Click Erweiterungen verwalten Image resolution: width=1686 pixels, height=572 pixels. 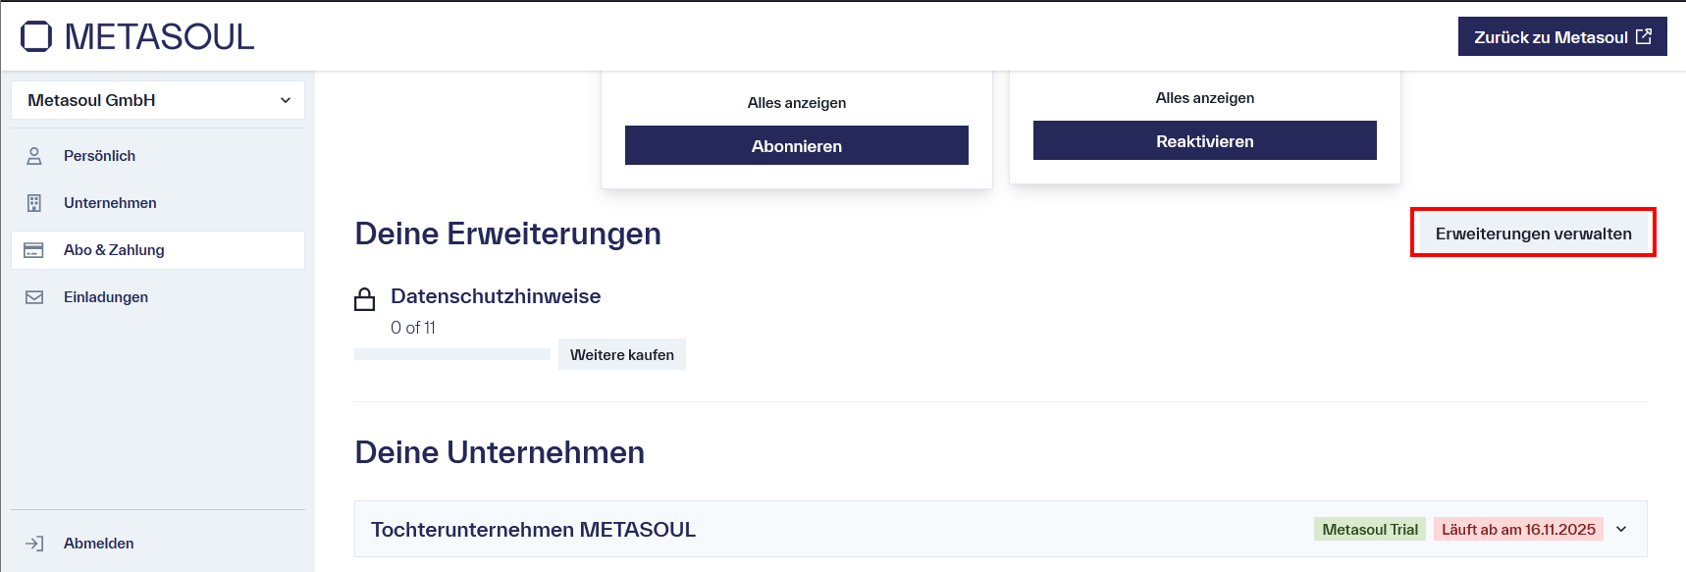pyautogui.click(x=1532, y=233)
